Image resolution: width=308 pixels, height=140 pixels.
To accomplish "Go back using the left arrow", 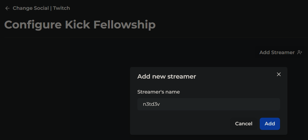I will [x=7, y=8].
